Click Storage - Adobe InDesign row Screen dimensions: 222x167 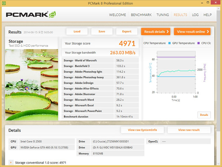pos(100,83)
